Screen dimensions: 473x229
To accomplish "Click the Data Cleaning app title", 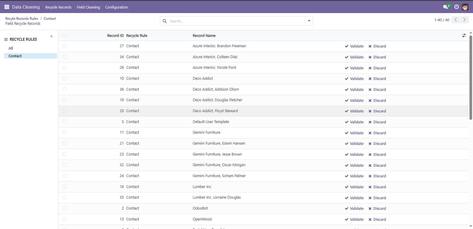I will (26, 7).
